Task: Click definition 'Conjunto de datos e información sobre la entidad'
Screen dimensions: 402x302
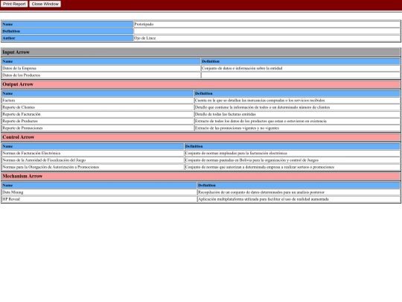Action: pyautogui.click(x=301, y=69)
